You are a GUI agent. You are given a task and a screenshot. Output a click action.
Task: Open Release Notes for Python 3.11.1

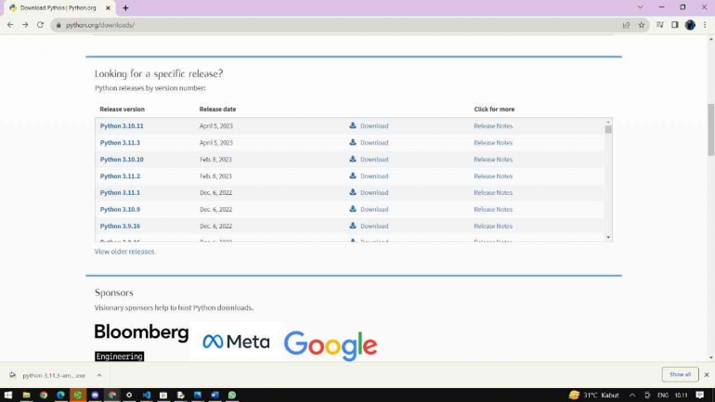point(493,192)
